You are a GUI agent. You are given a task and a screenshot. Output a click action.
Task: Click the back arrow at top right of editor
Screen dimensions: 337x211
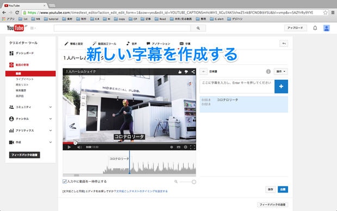(x=284, y=44)
